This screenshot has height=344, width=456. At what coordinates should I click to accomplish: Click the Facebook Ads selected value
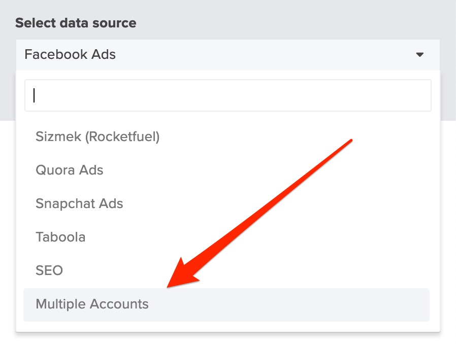point(70,55)
